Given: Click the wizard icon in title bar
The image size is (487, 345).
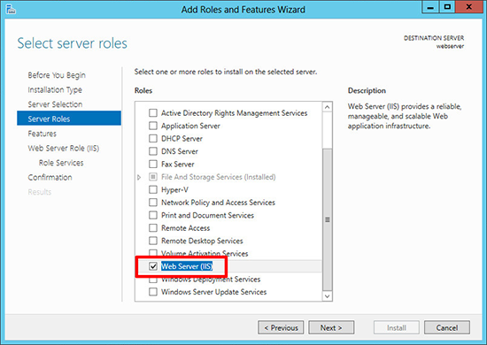Looking at the screenshot, I should 11,10.
